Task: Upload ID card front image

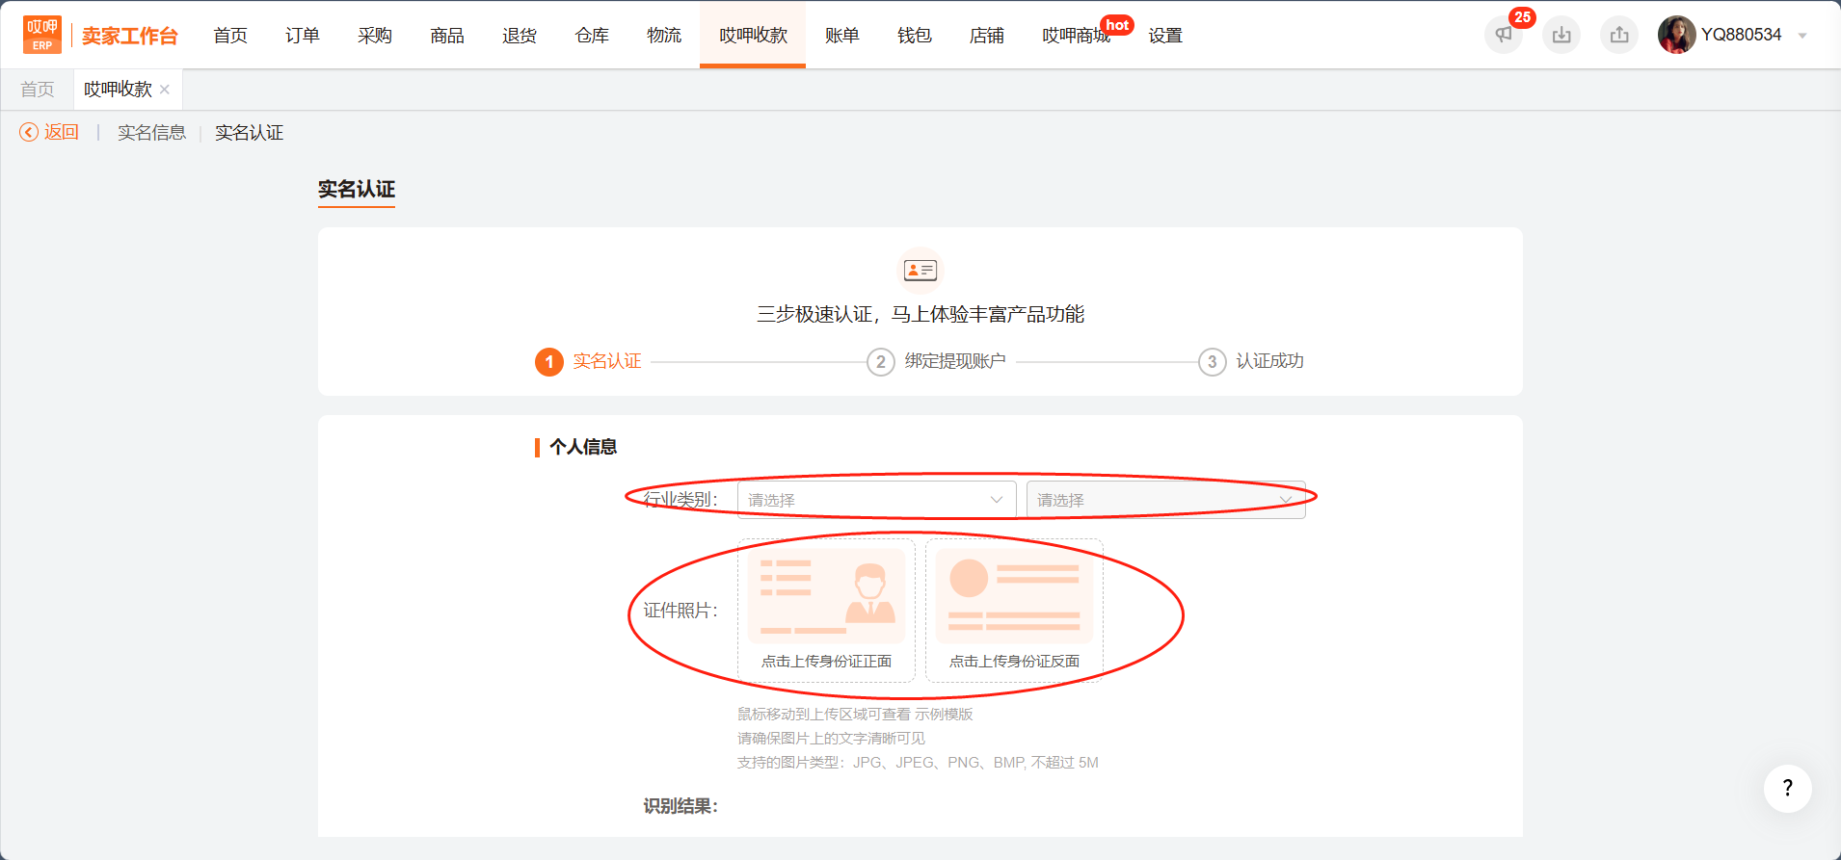Action: click(826, 611)
